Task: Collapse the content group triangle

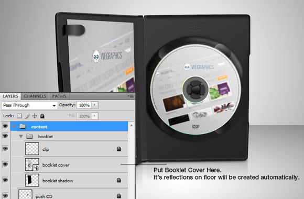Action: tap(14, 127)
